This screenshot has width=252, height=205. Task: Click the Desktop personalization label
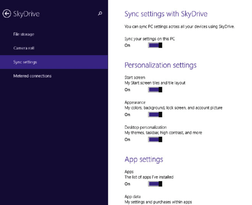[146, 127]
